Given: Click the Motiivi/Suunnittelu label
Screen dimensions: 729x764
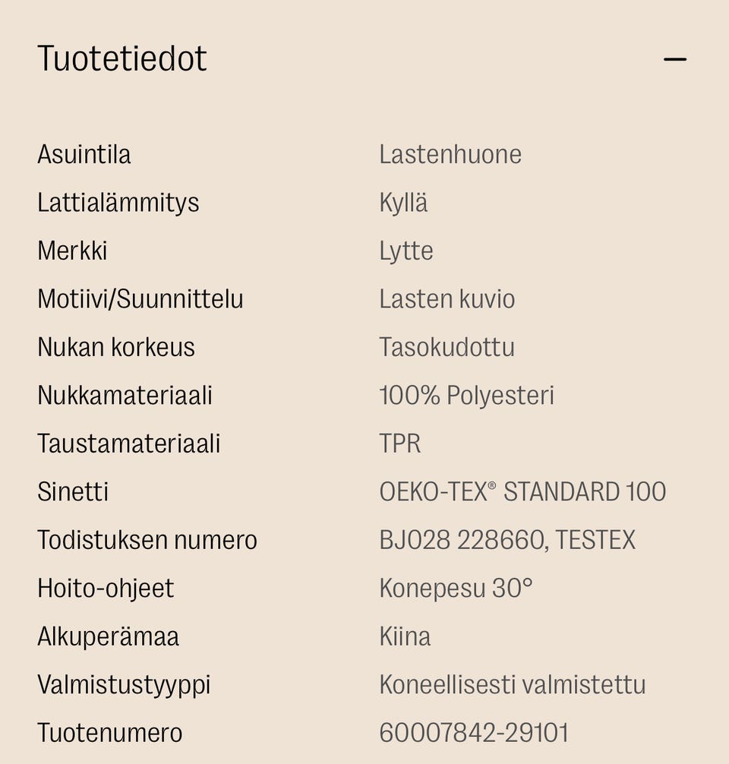Looking at the screenshot, I should [140, 299].
